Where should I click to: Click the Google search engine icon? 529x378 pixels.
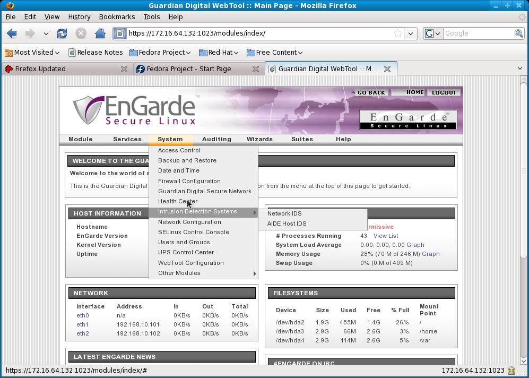coord(429,33)
